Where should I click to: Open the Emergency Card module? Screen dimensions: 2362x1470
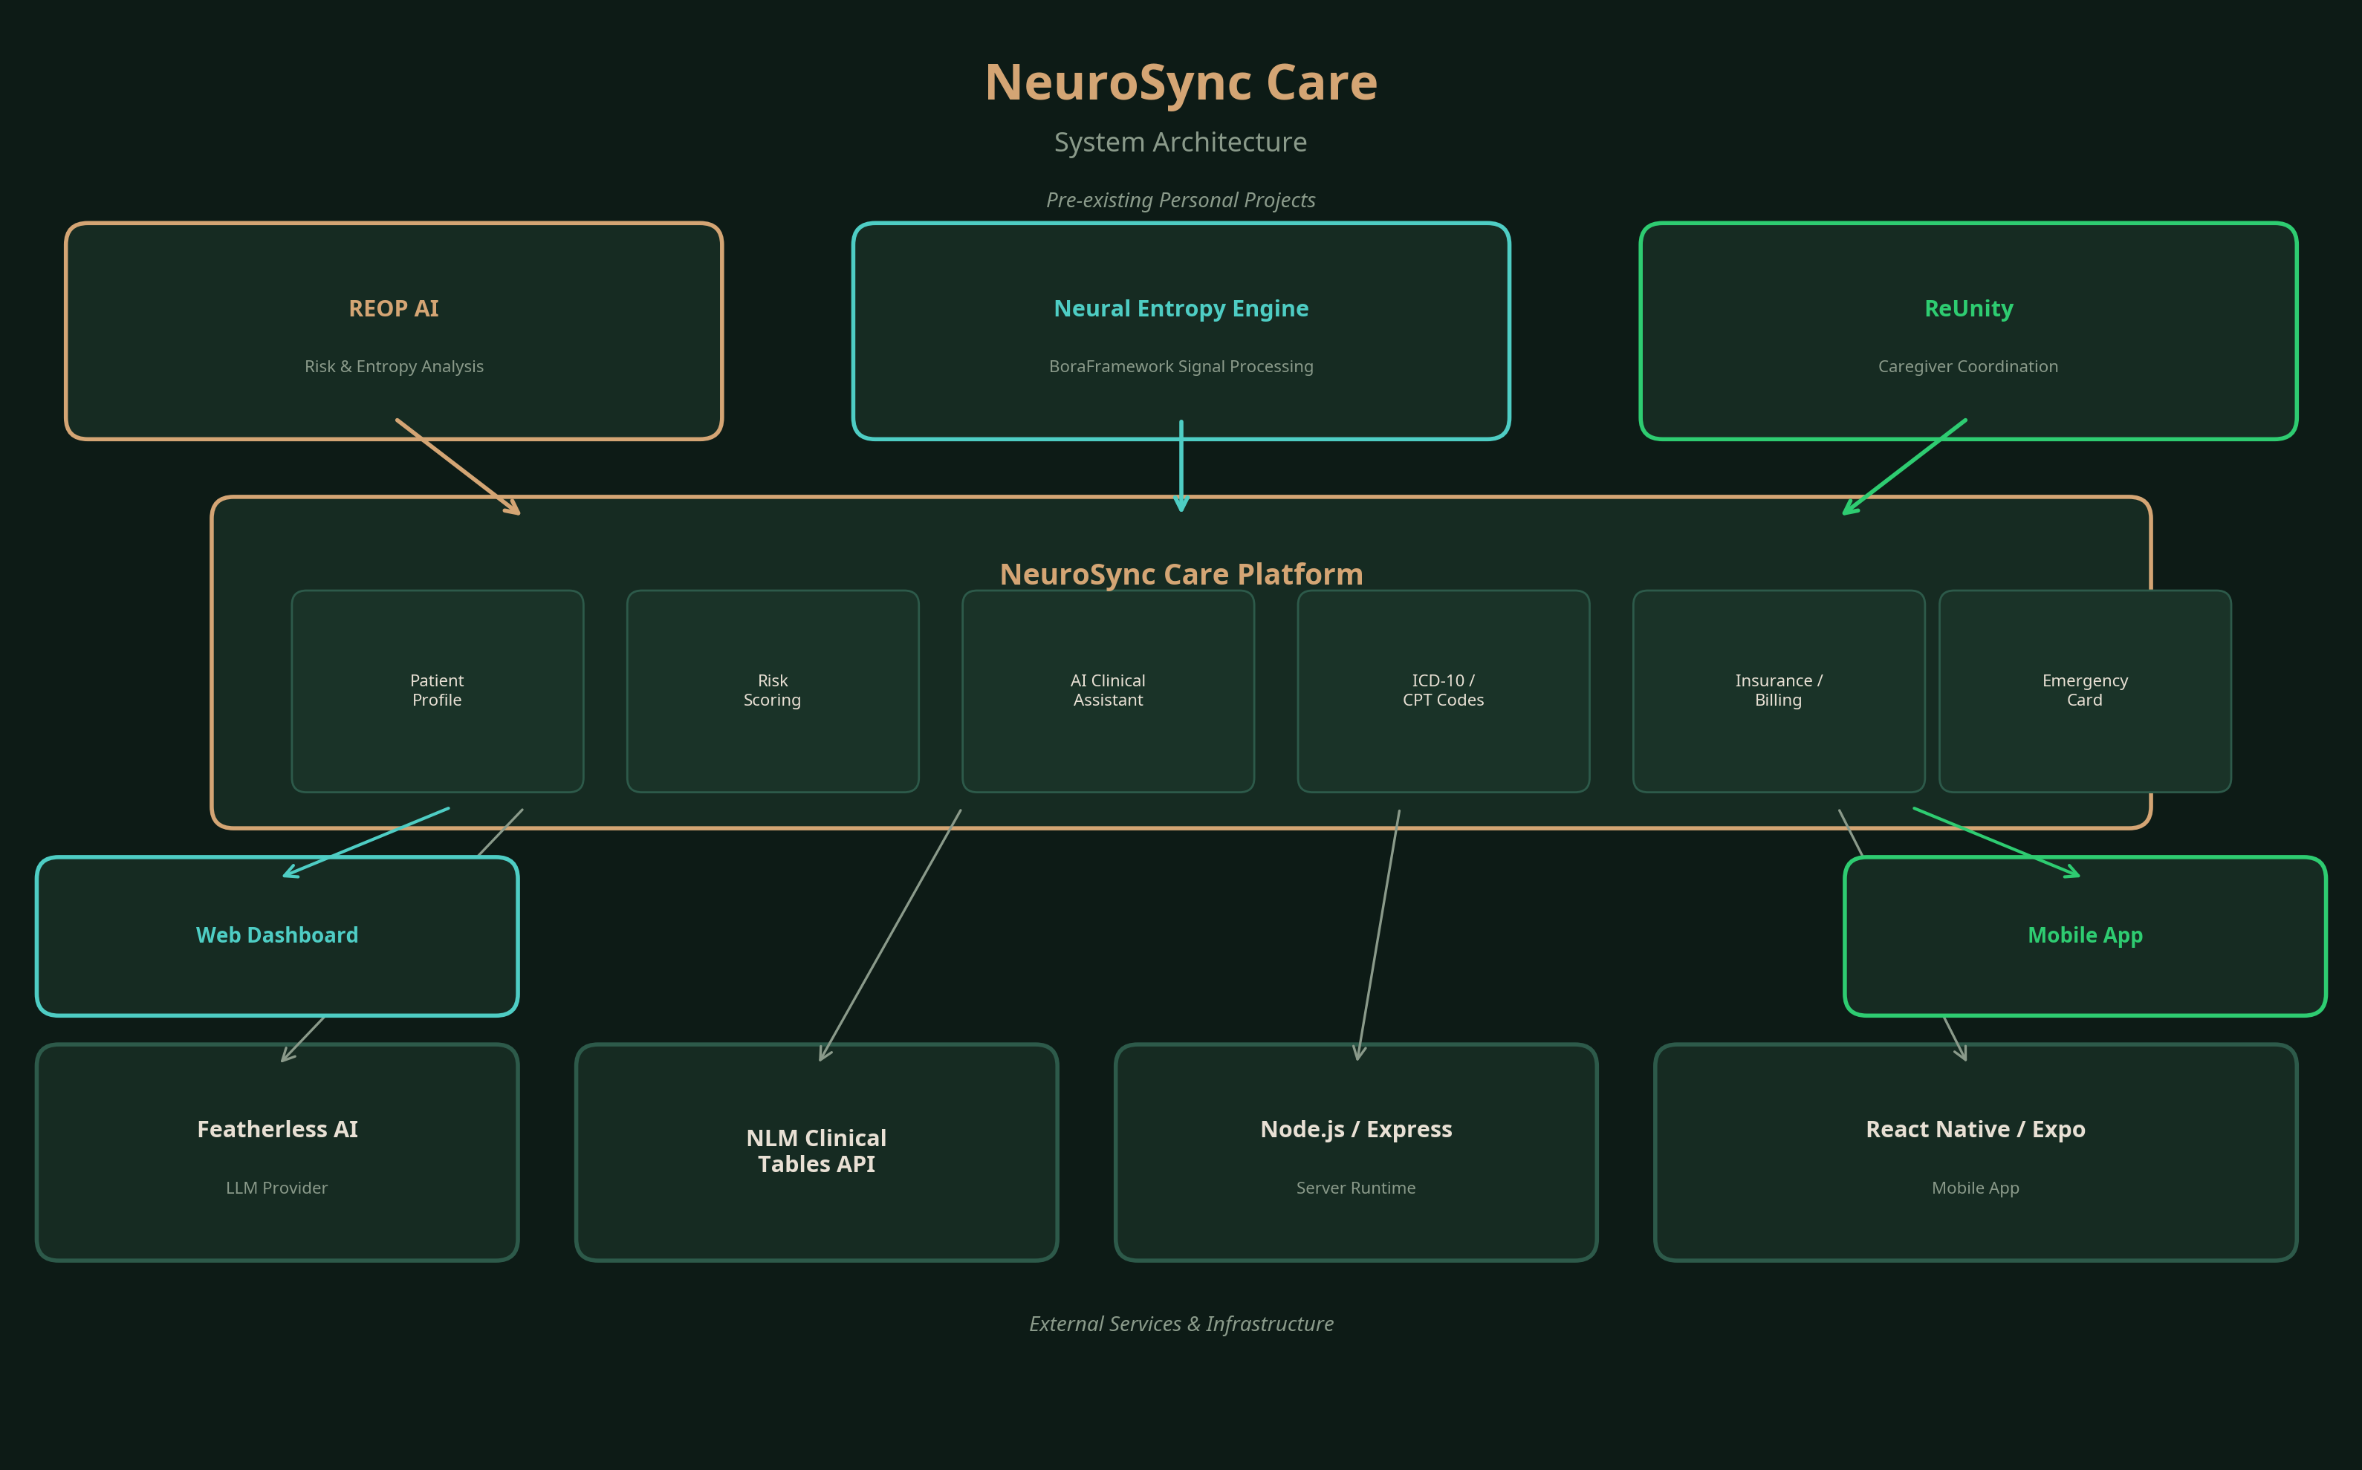(2085, 690)
